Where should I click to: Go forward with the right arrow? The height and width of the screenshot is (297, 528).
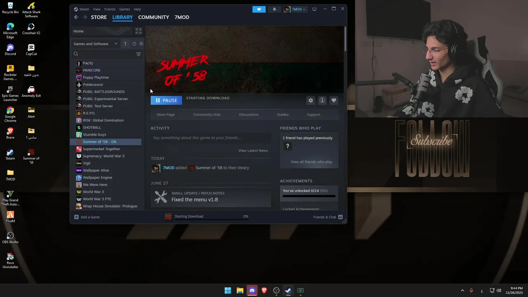(85, 17)
